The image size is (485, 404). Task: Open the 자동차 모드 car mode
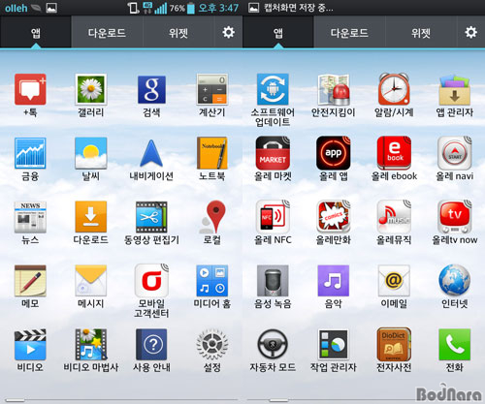point(273,344)
